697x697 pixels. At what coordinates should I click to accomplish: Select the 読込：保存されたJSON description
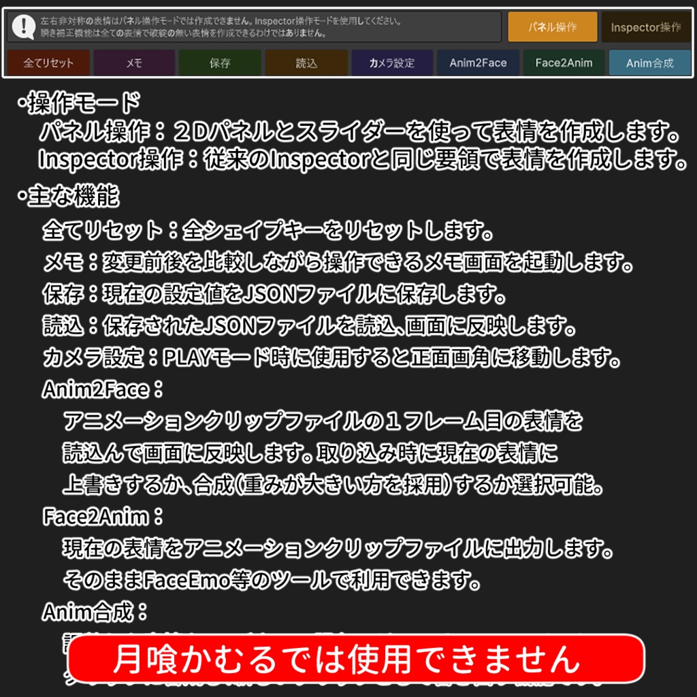(x=309, y=326)
